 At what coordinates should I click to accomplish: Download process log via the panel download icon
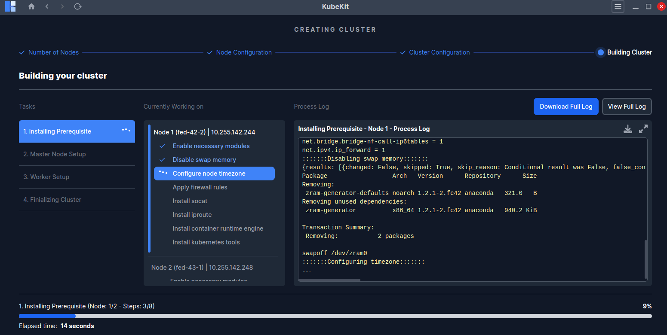[x=628, y=129]
